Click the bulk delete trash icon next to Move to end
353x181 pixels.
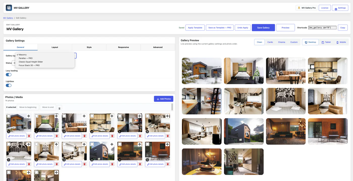[x=60, y=107]
